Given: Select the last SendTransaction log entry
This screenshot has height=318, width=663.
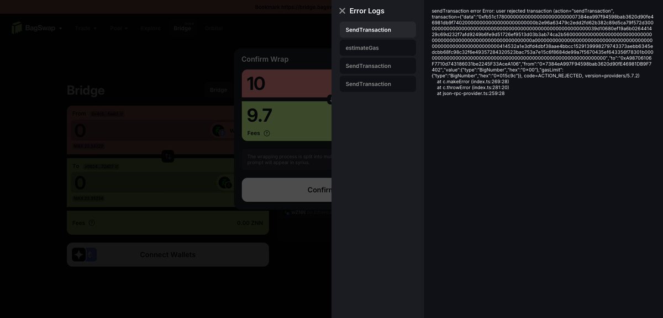Looking at the screenshot, I should click(x=378, y=84).
